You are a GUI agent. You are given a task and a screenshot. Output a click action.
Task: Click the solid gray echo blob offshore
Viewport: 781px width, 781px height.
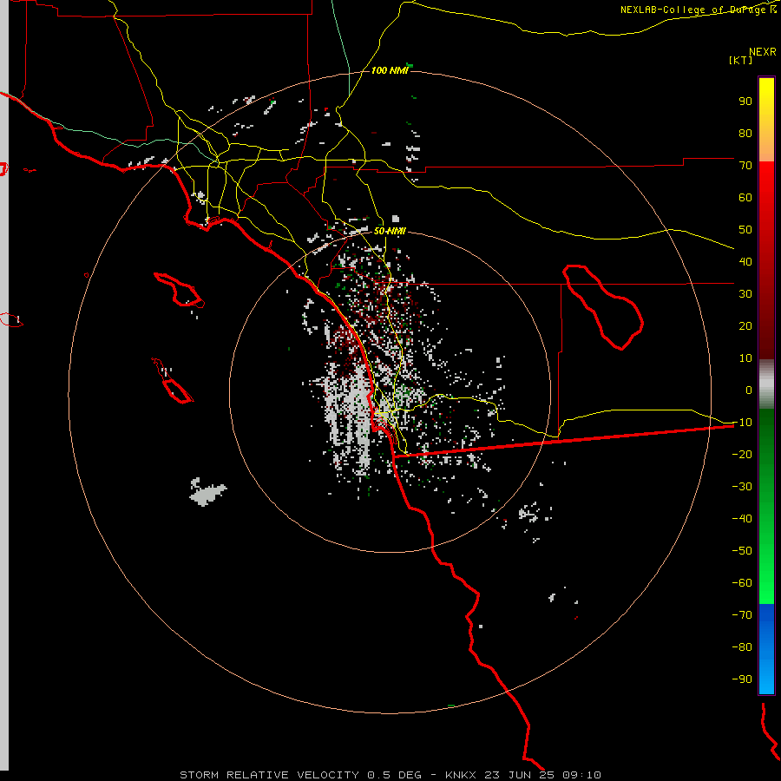[207, 492]
